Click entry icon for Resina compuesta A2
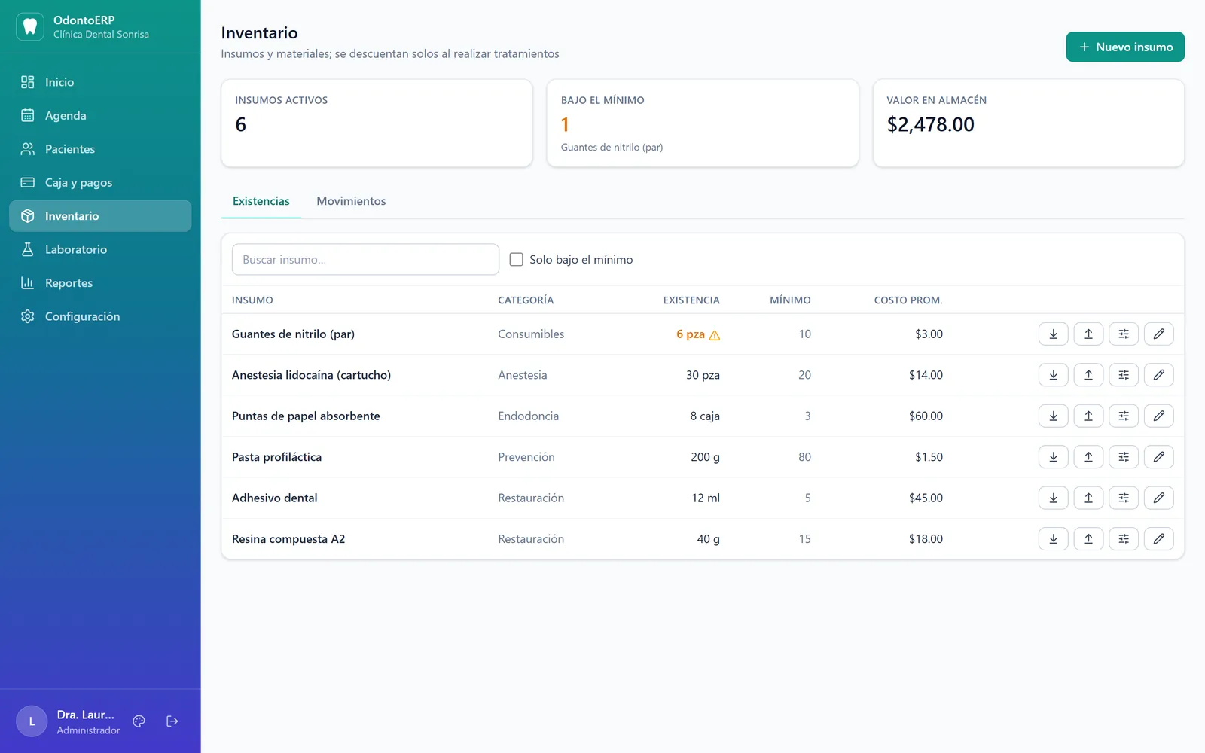Image resolution: width=1205 pixels, height=753 pixels. [1053, 539]
